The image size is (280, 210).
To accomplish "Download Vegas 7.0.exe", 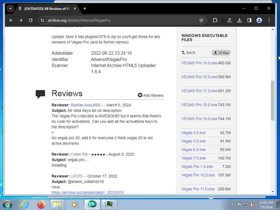I will point(194,158).
